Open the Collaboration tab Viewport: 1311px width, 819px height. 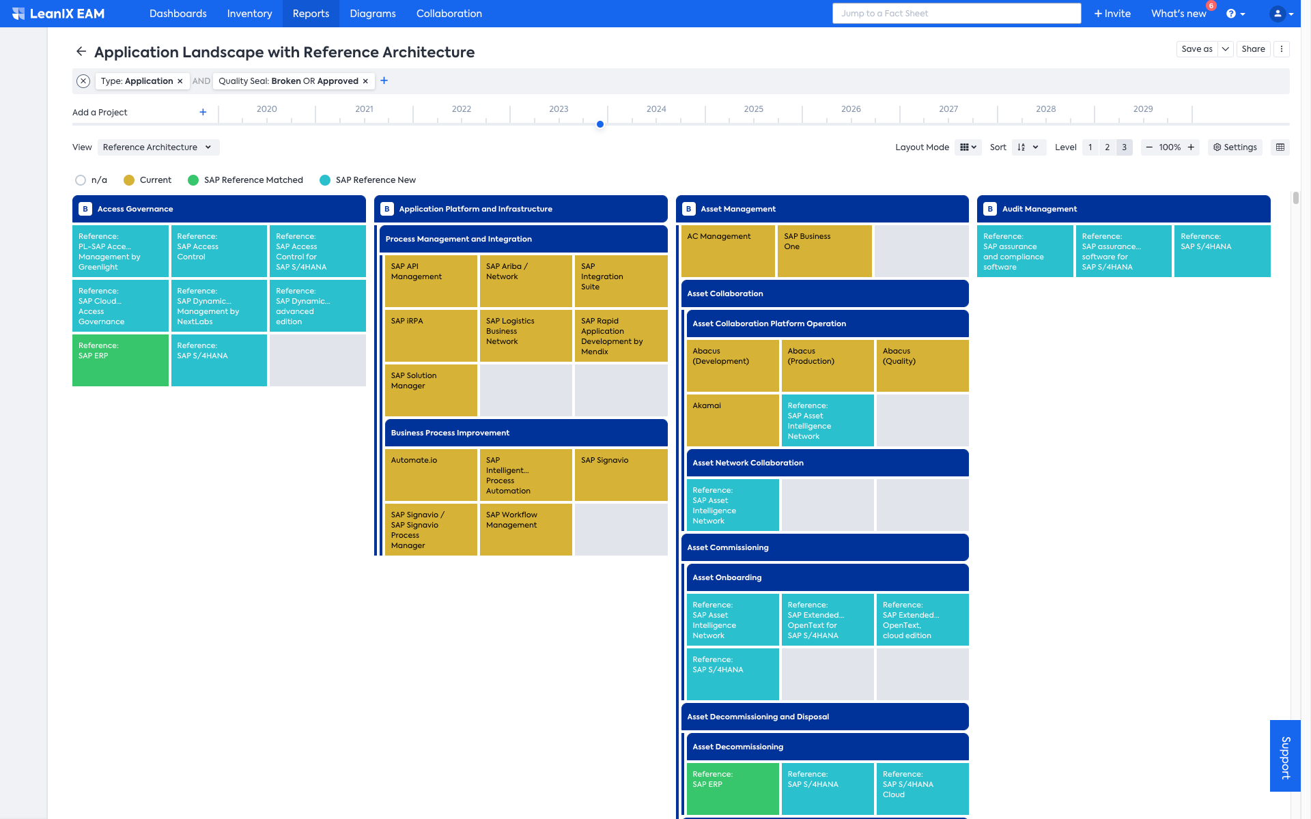pyautogui.click(x=449, y=14)
